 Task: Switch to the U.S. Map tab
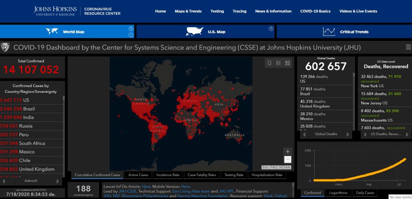tap(206, 31)
